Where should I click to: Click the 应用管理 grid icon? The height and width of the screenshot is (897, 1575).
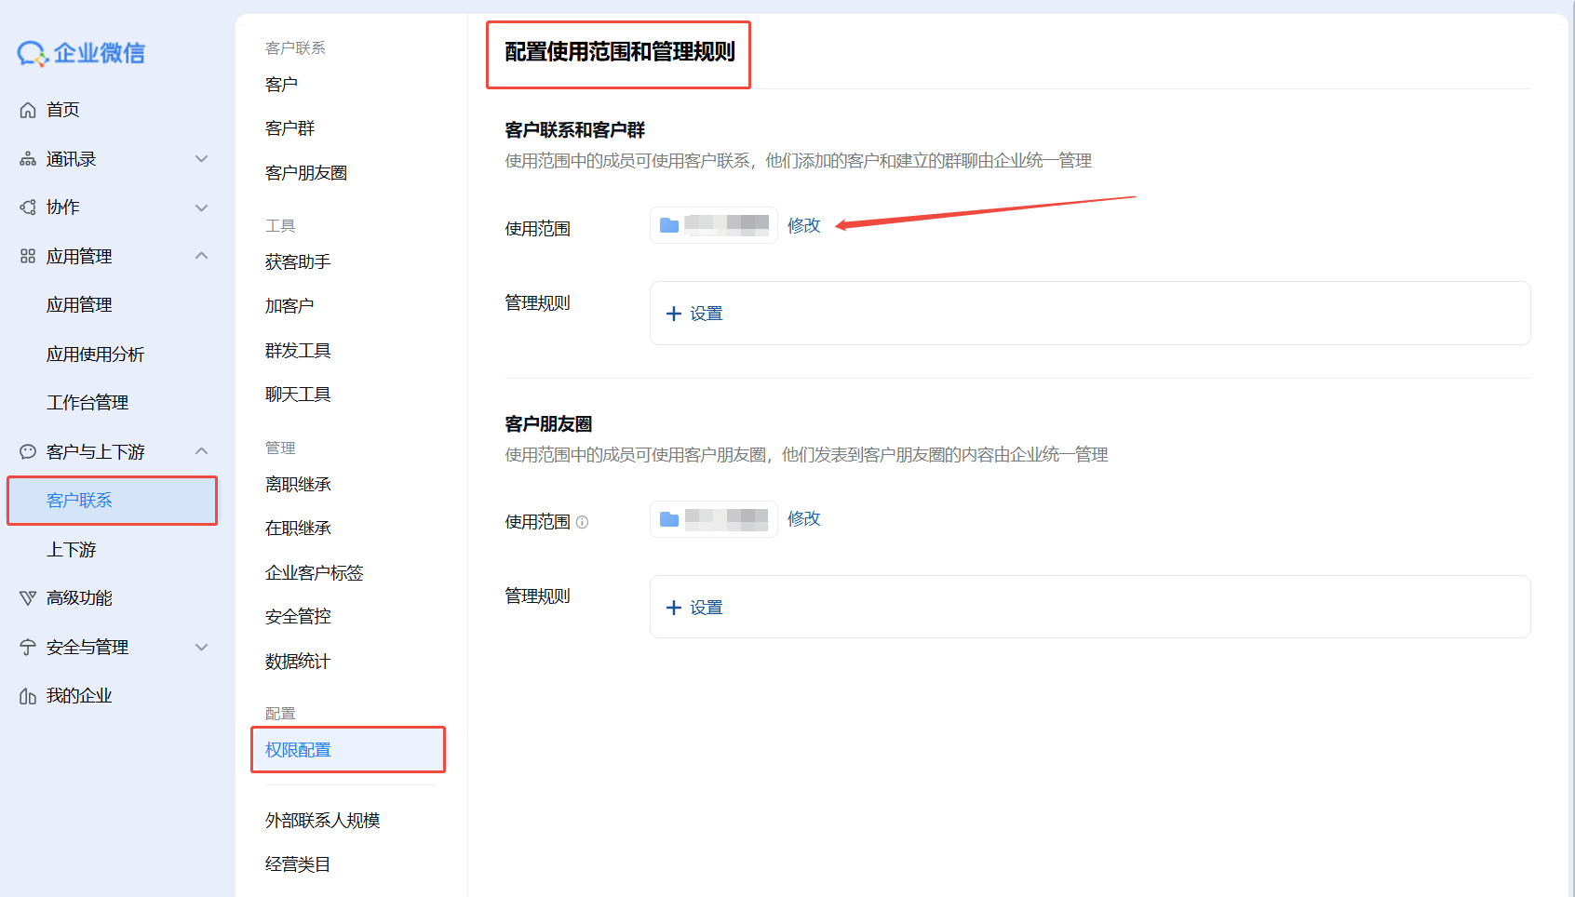tap(28, 257)
